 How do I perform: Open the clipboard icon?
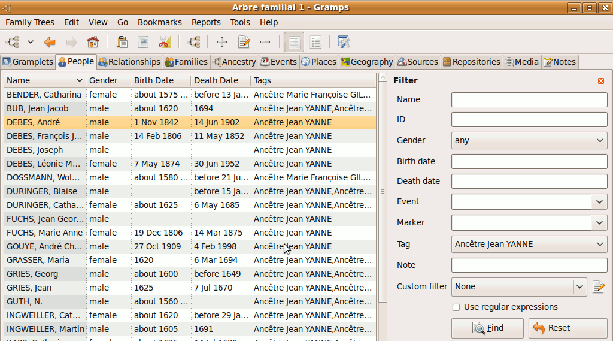point(122,42)
